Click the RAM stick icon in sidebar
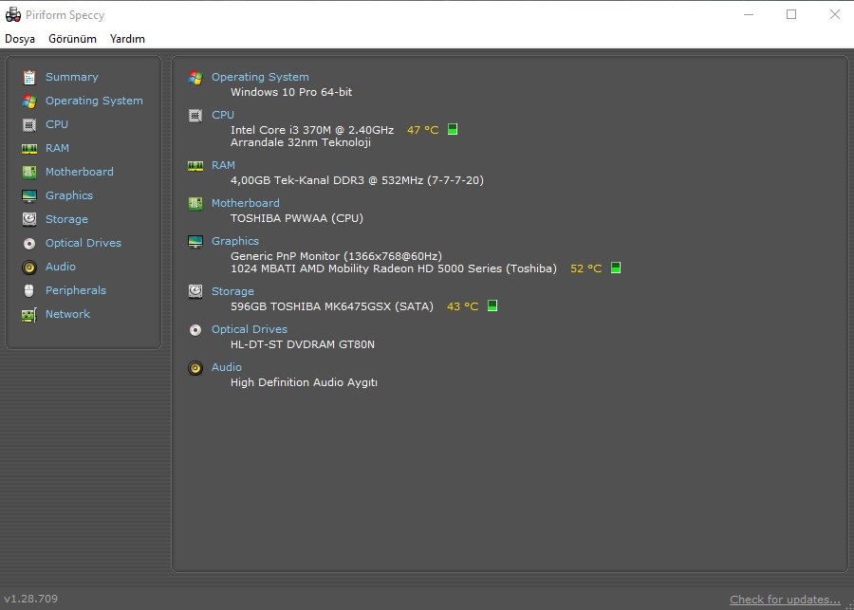 pos(28,149)
